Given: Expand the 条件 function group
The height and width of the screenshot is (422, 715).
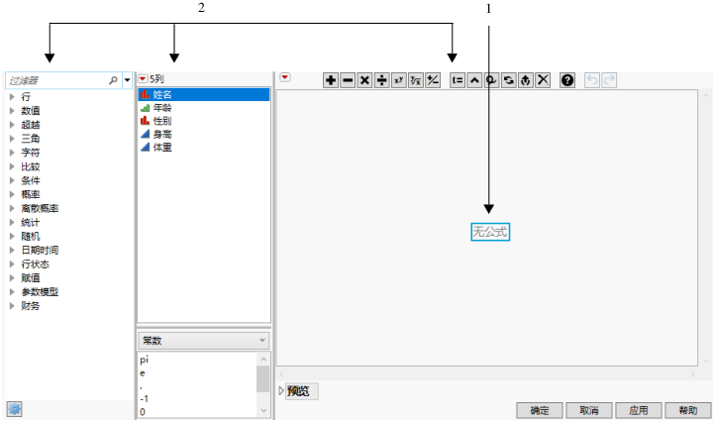Looking at the screenshot, I should coord(12,180).
